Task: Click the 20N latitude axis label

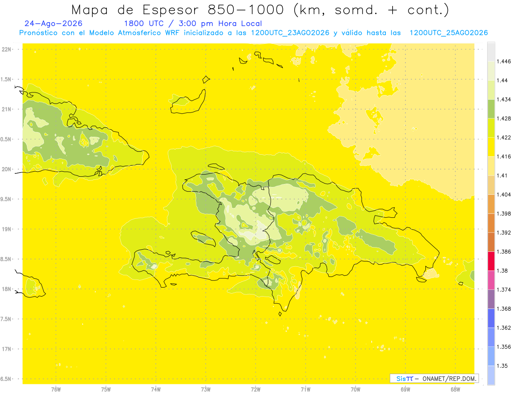Action: [x=6, y=169]
